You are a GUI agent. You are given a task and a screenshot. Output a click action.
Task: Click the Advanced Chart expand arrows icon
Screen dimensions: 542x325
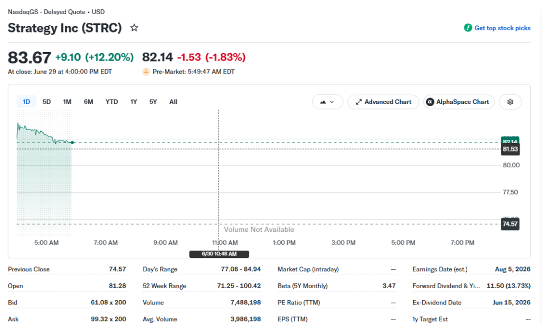click(359, 102)
